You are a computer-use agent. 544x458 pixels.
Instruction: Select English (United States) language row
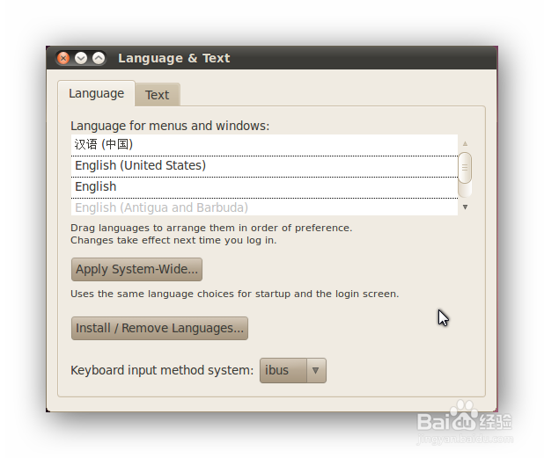click(x=264, y=166)
